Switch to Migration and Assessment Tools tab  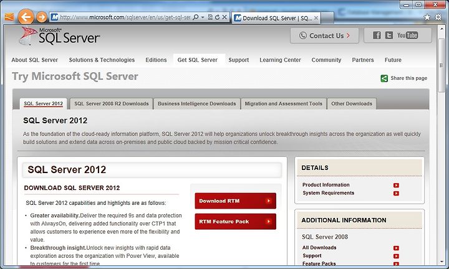284,104
